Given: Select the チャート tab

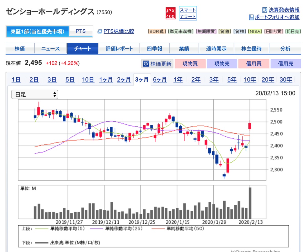Looking at the screenshot, I should [x=83, y=49].
